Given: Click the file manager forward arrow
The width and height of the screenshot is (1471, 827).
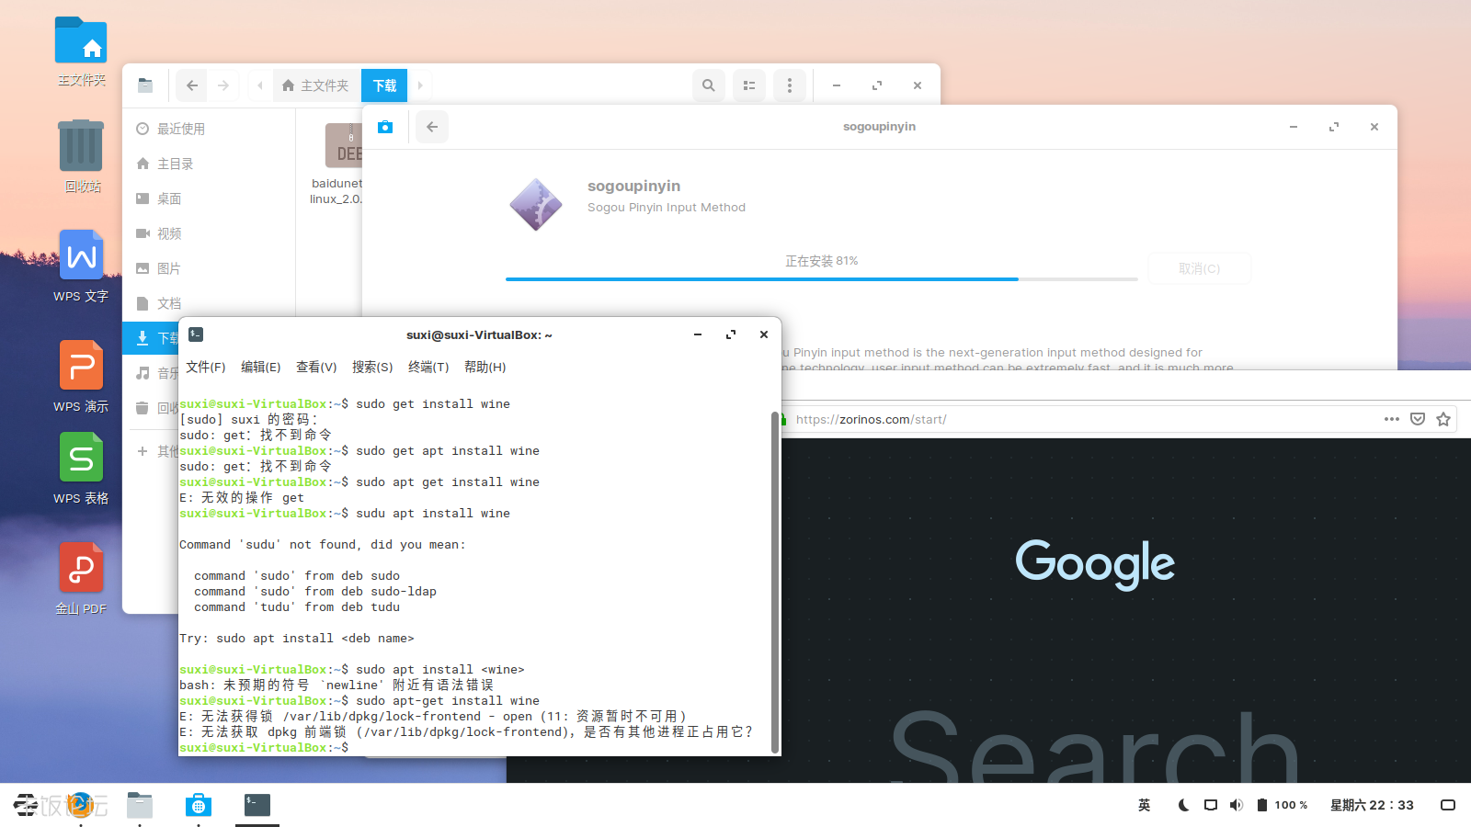Looking at the screenshot, I should click(223, 85).
